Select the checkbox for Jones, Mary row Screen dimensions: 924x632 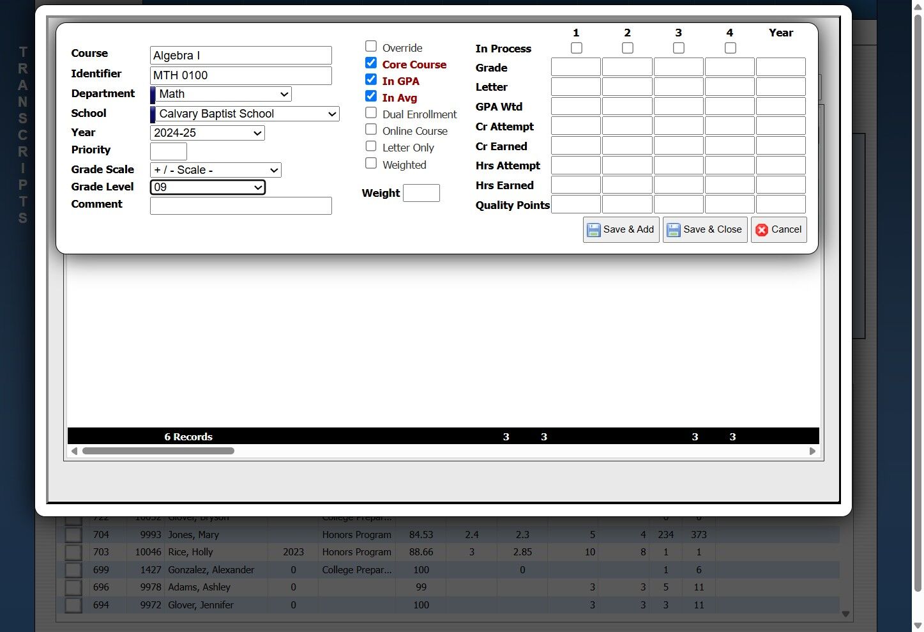click(73, 535)
